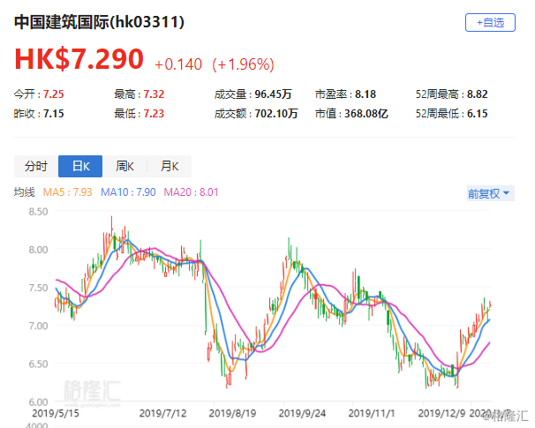Click the 市盈率 P/E value 8.18
Screen dimensions: 535x428
tap(365, 94)
